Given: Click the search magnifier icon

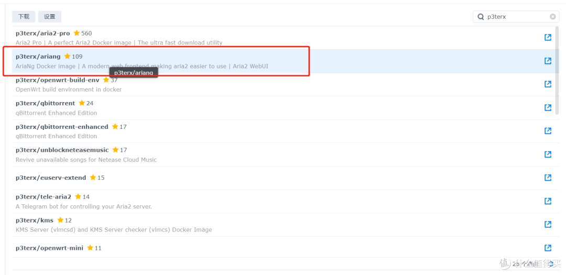Looking at the screenshot, I should [481, 17].
